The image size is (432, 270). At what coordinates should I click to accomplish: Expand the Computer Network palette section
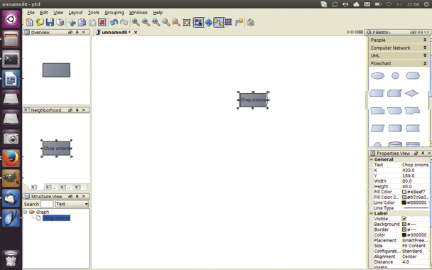tap(399, 48)
